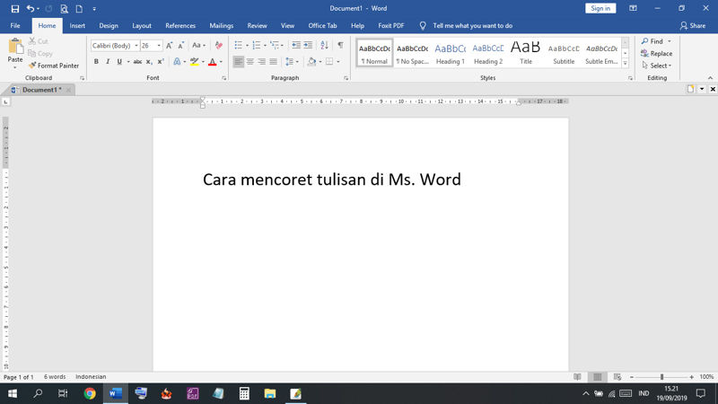
Task: Click the Undo arrow icon
Action: click(x=31, y=8)
